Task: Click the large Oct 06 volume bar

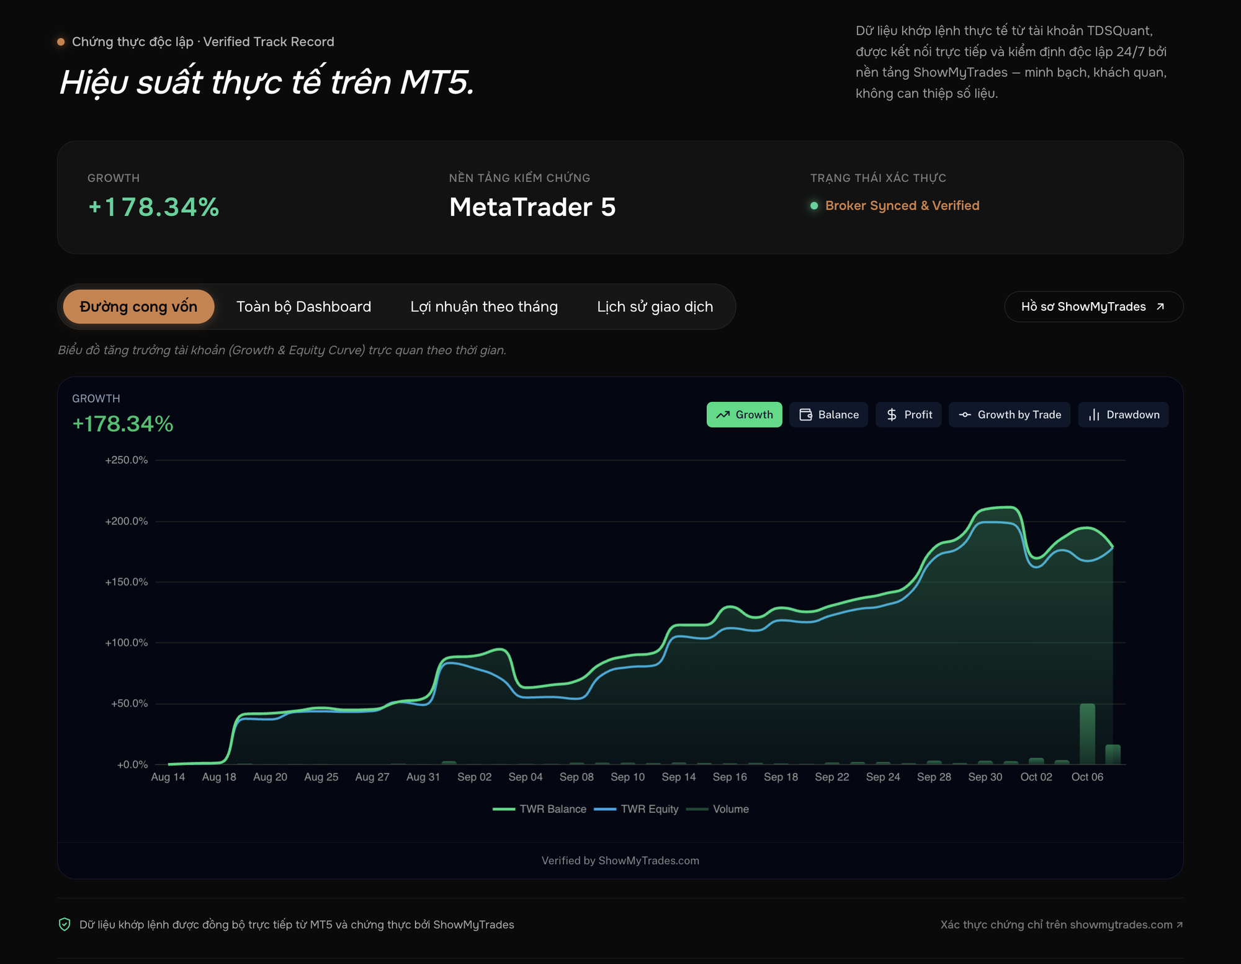Action: [x=1087, y=734]
